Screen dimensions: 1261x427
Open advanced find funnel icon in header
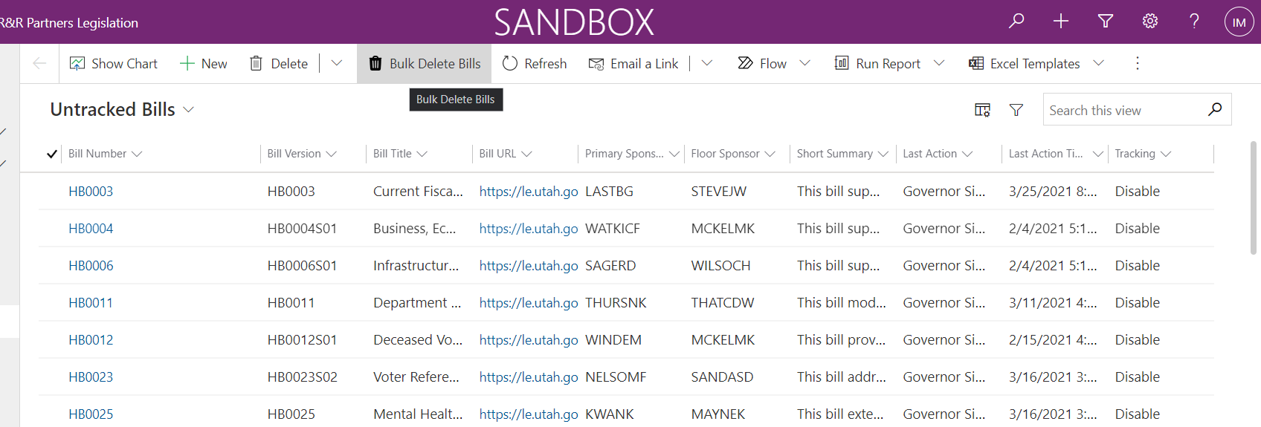coord(1106,22)
